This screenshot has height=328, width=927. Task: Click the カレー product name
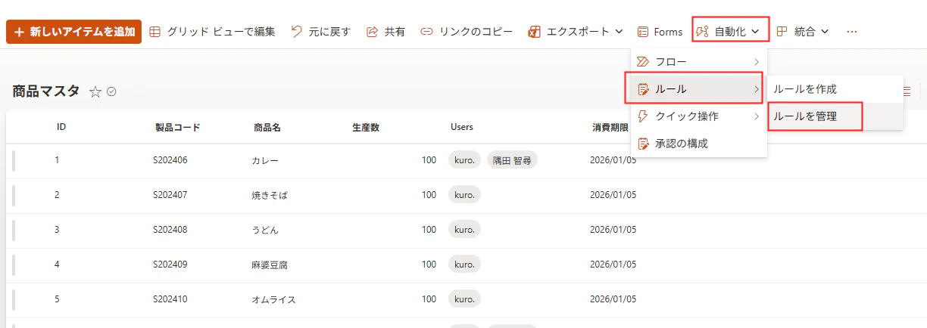[x=264, y=160]
